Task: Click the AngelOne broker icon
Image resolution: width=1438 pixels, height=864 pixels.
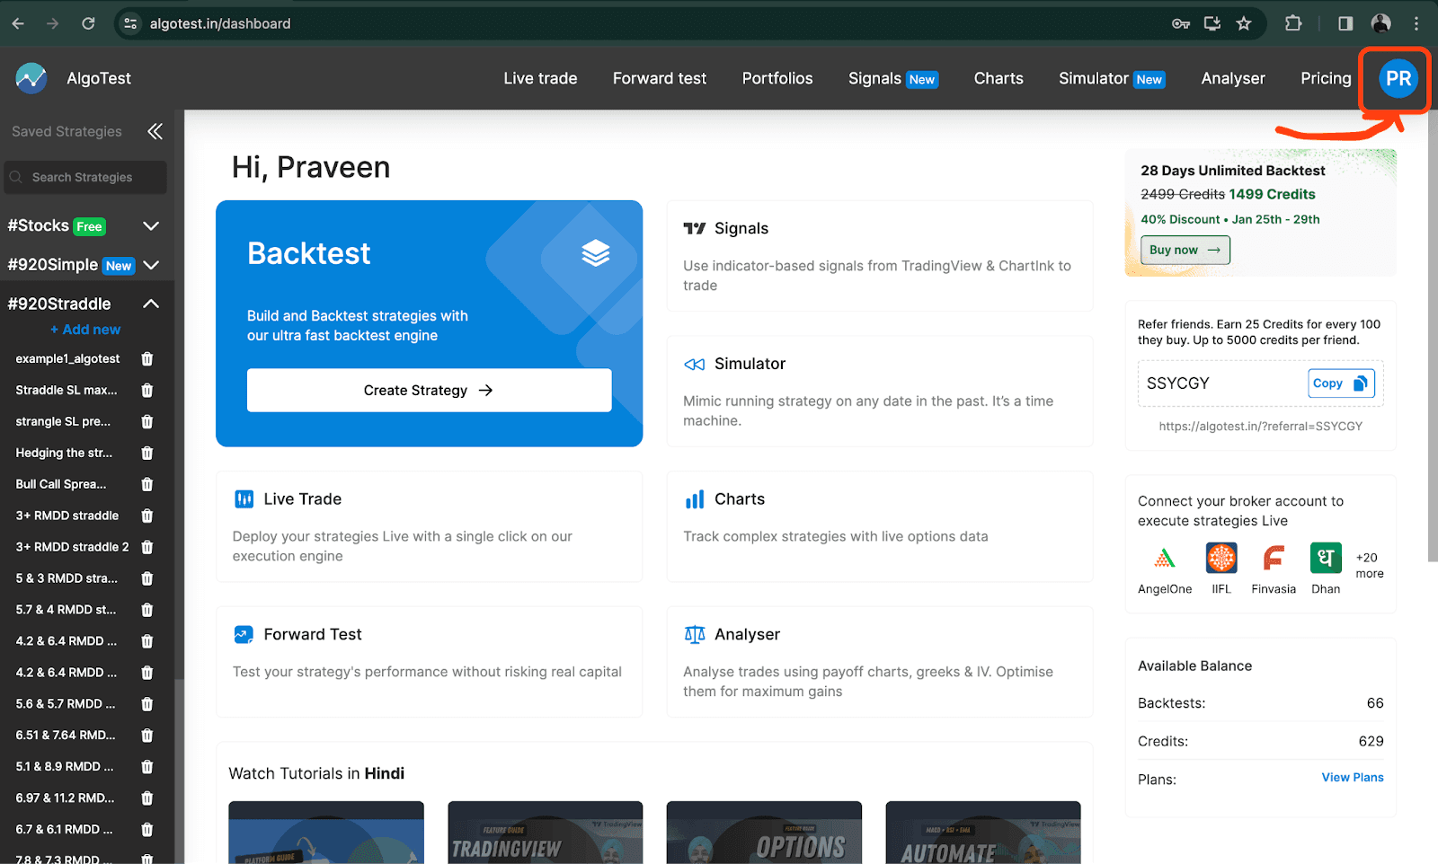Action: tap(1164, 559)
